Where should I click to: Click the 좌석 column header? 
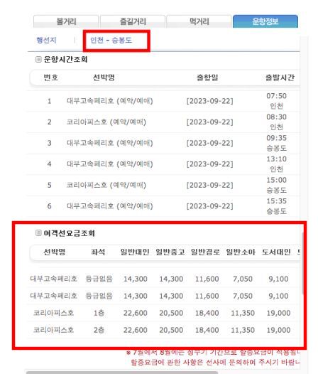(98, 252)
